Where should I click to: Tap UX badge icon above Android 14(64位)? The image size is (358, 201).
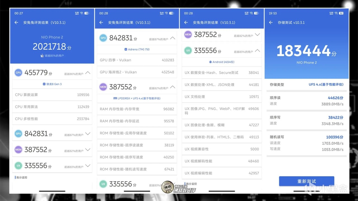pos(188,51)
